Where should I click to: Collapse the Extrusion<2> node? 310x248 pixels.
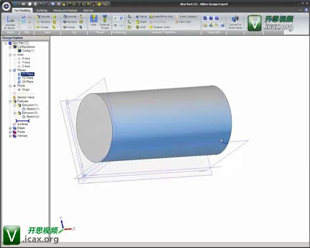15,113
